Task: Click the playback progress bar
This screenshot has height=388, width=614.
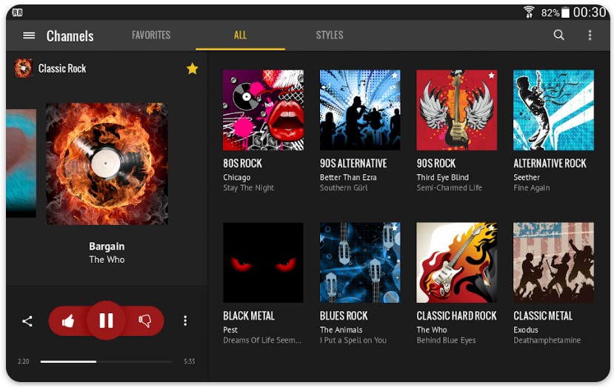Action: click(106, 362)
